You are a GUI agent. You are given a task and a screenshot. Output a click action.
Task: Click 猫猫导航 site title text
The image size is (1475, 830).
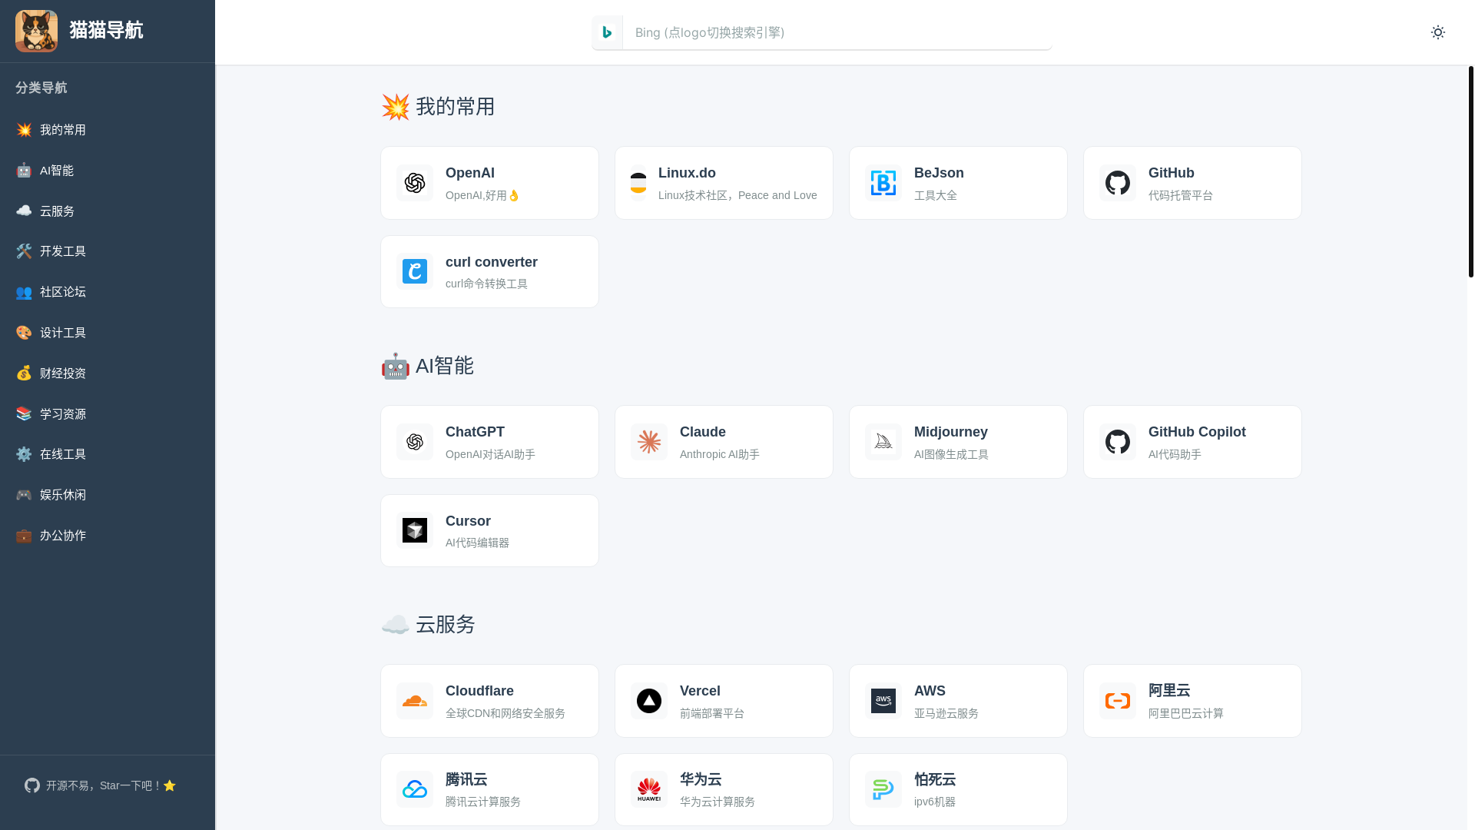[106, 31]
